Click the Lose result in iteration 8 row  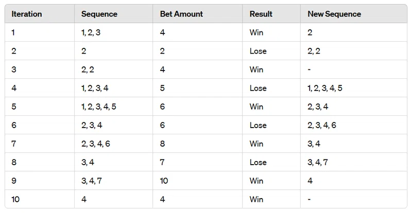[x=259, y=162]
